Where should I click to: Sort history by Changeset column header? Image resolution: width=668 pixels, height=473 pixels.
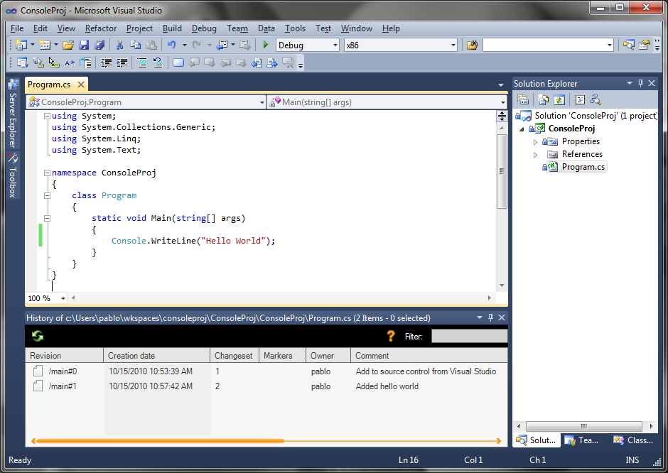pos(235,356)
